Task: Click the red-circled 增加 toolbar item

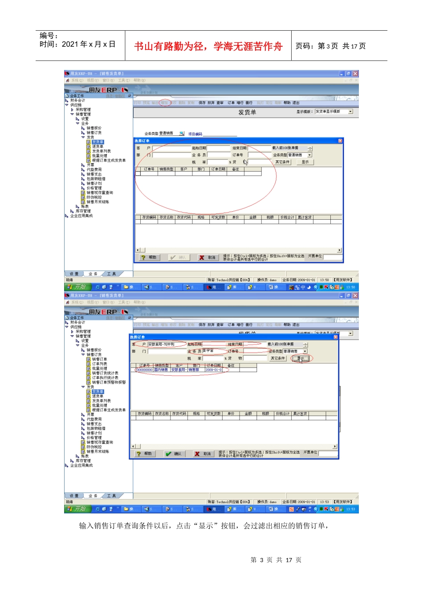Action: pyautogui.click(x=164, y=103)
